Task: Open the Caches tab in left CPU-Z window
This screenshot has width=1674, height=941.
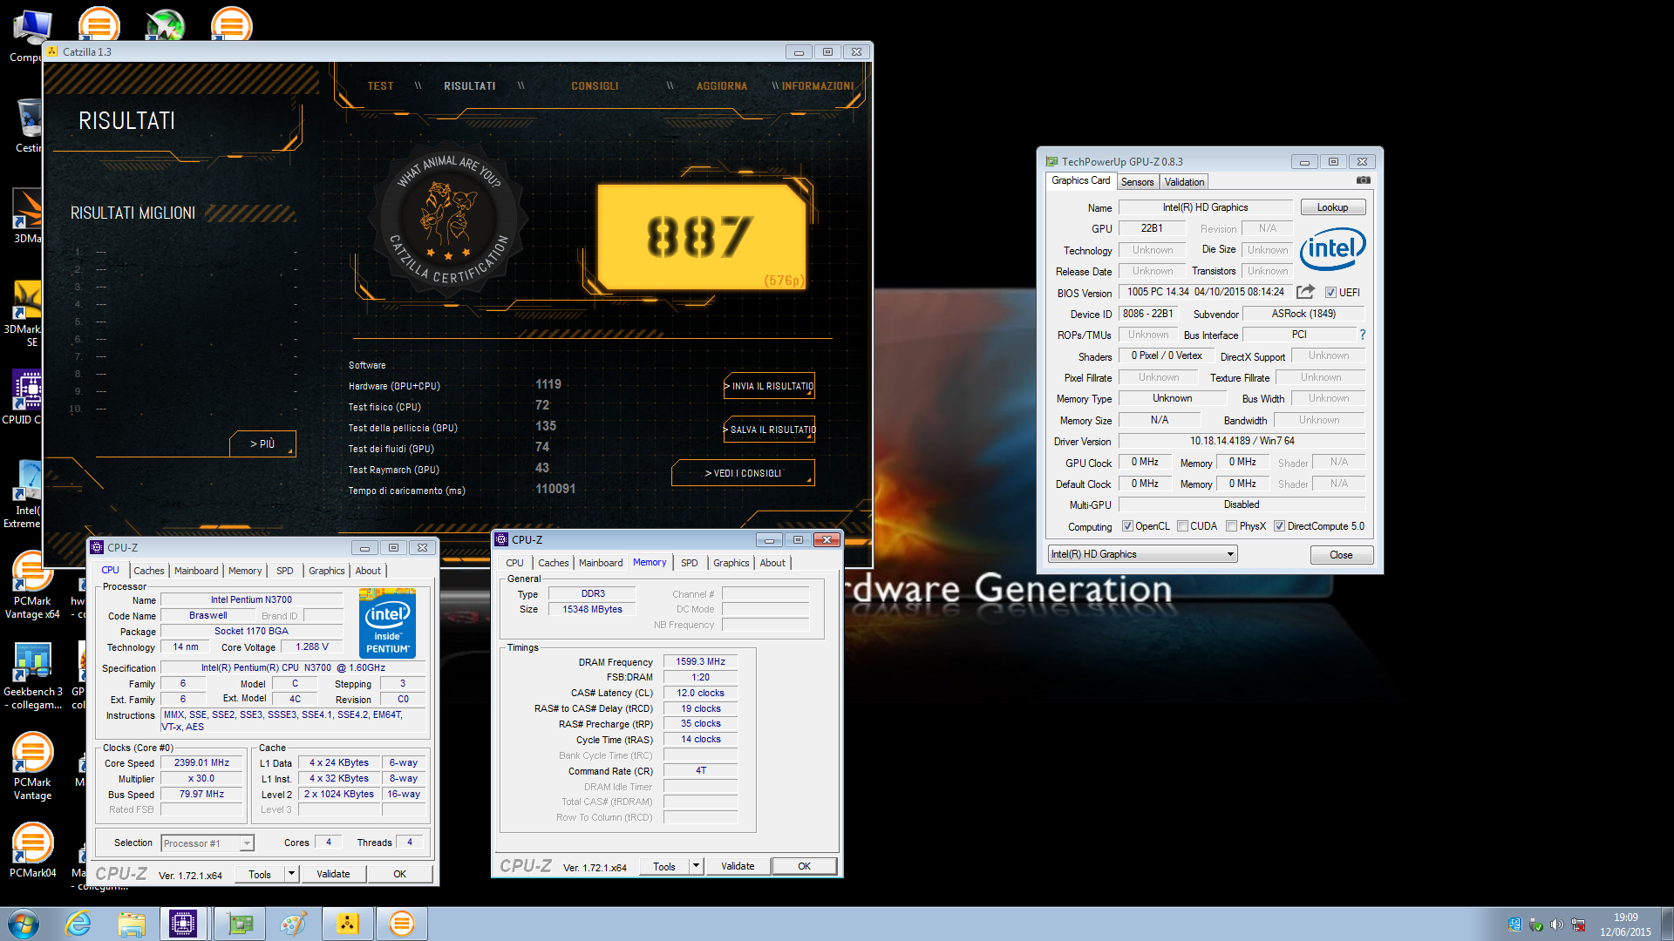Action: [148, 571]
